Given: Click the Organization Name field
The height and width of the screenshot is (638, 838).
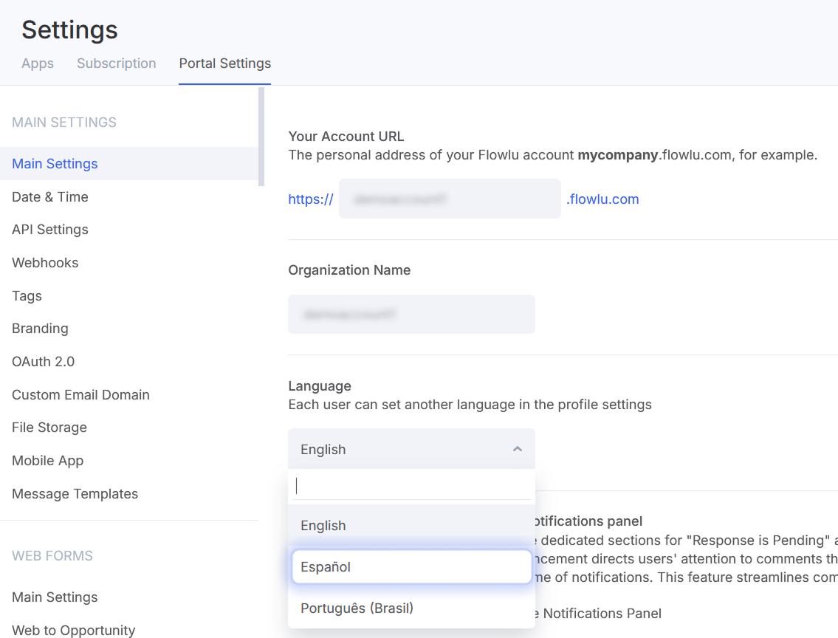Looking at the screenshot, I should click(x=411, y=315).
